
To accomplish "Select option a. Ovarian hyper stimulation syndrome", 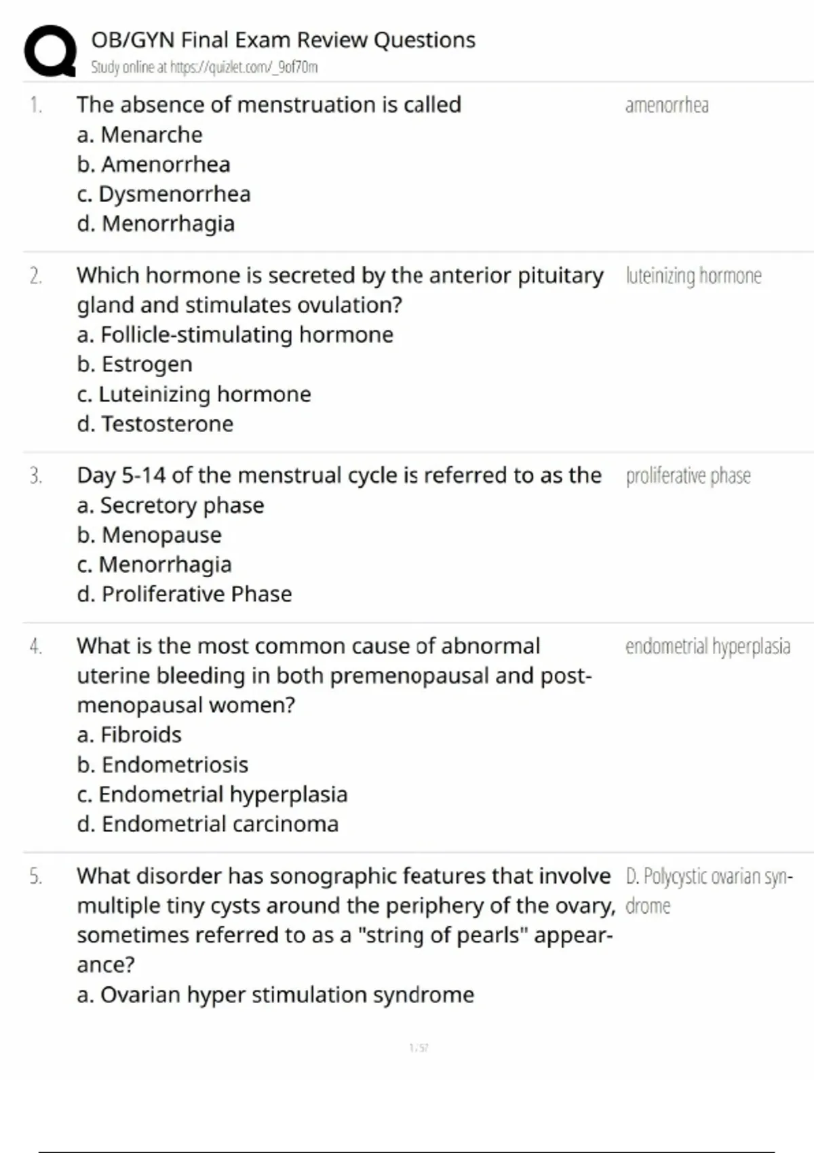I will click(x=275, y=995).
